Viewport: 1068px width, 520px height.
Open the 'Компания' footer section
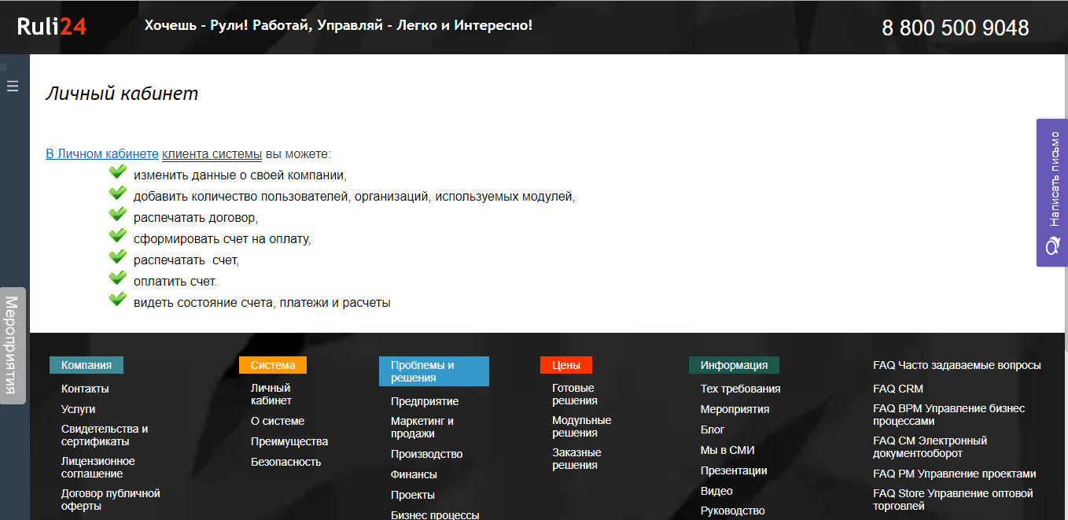[87, 365]
